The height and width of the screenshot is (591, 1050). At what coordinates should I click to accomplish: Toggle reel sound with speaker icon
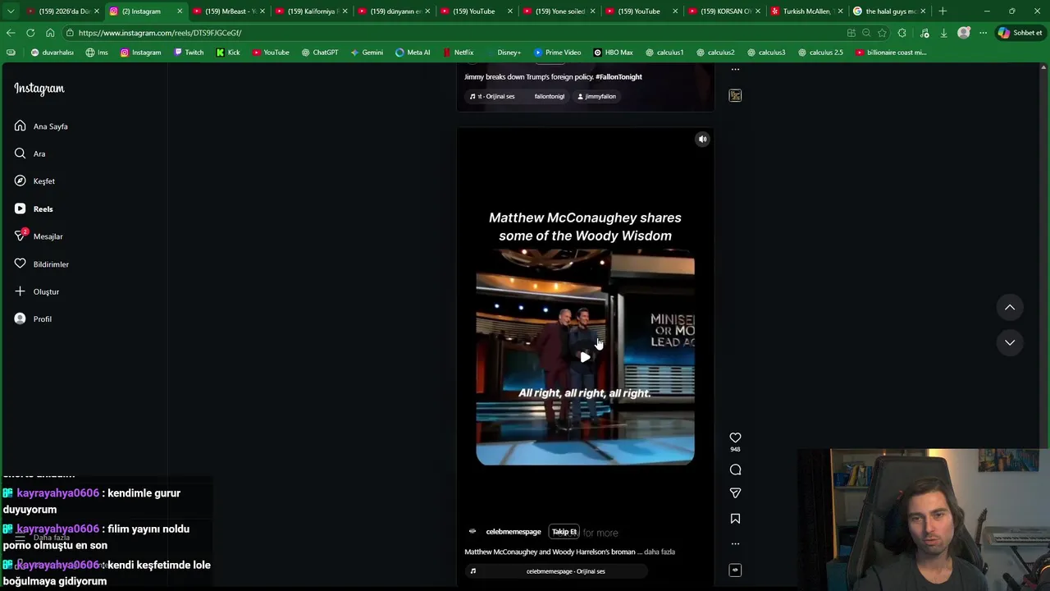702,140
